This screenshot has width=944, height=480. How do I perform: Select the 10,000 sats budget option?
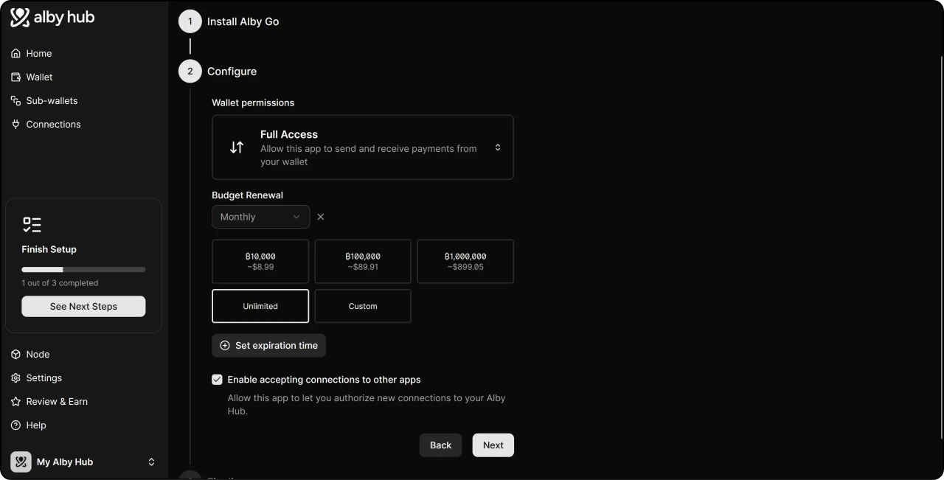(x=260, y=261)
